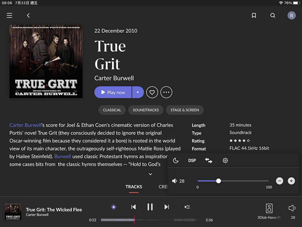The height and width of the screenshot is (227, 302).
Task: Open sleep timer moon icon
Action: (176, 160)
